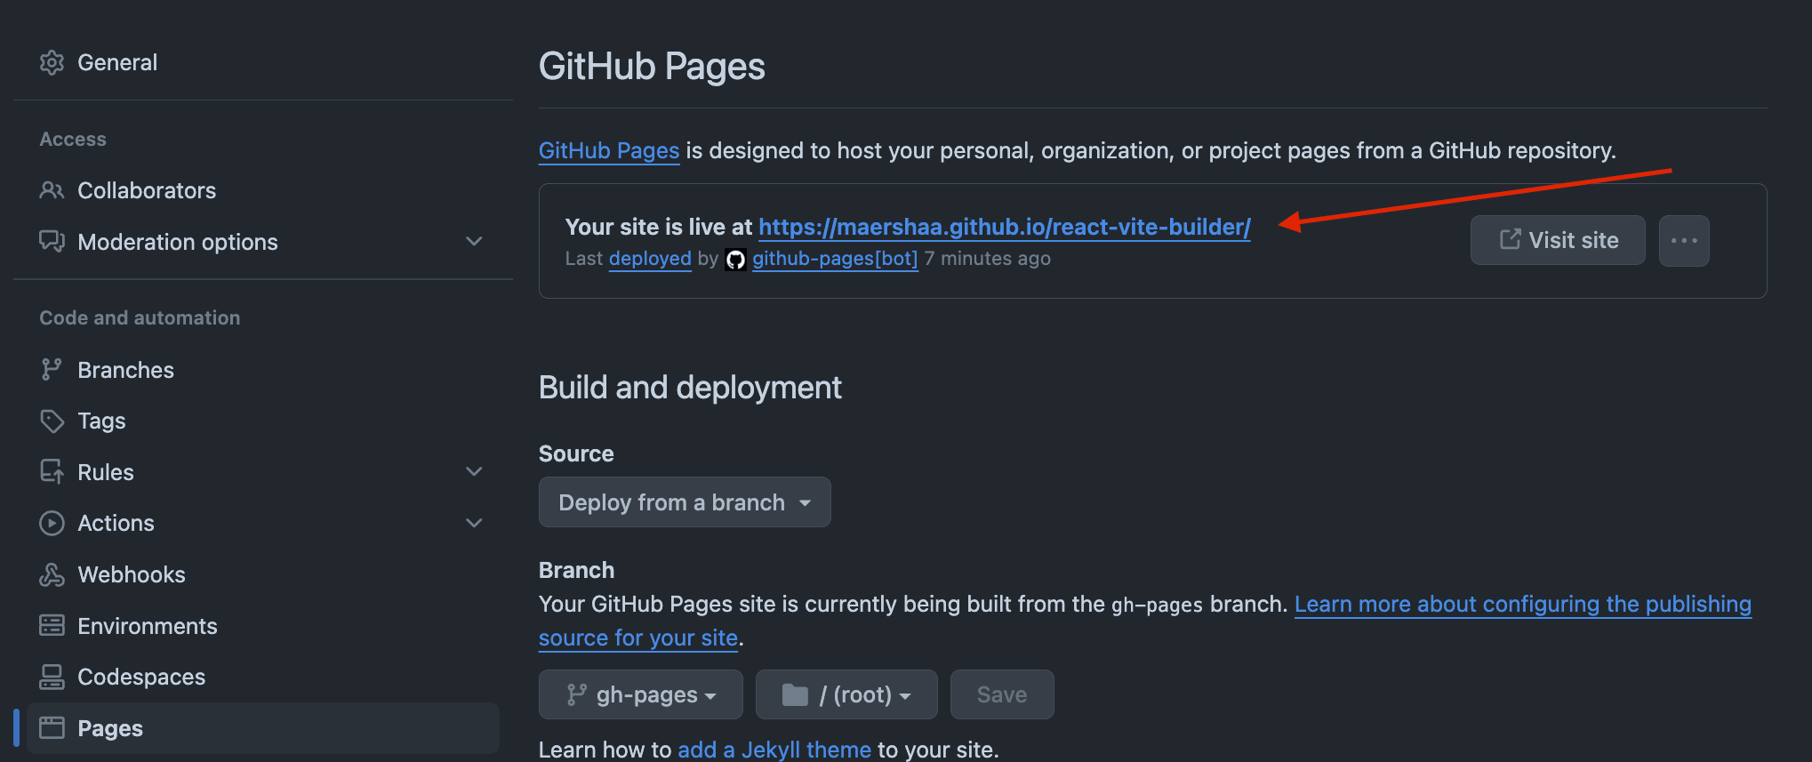This screenshot has height=762, width=1812.
Task: Open the gh-pages branch dropdown
Action: (640, 694)
